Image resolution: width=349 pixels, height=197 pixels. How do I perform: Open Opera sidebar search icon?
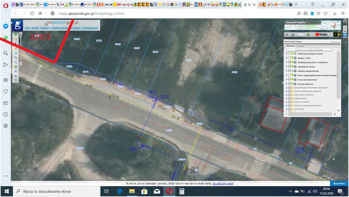[6, 53]
